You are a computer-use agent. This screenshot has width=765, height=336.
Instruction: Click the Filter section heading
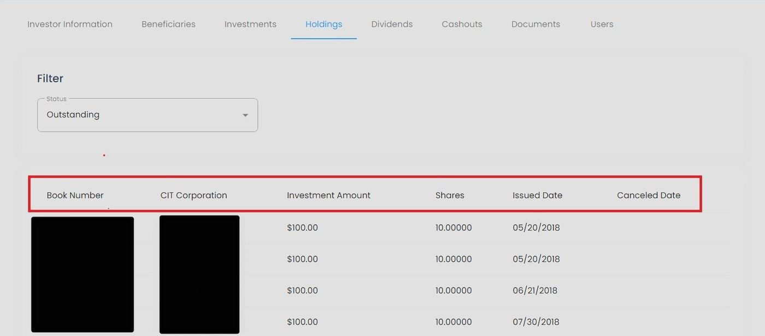tap(50, 79)
